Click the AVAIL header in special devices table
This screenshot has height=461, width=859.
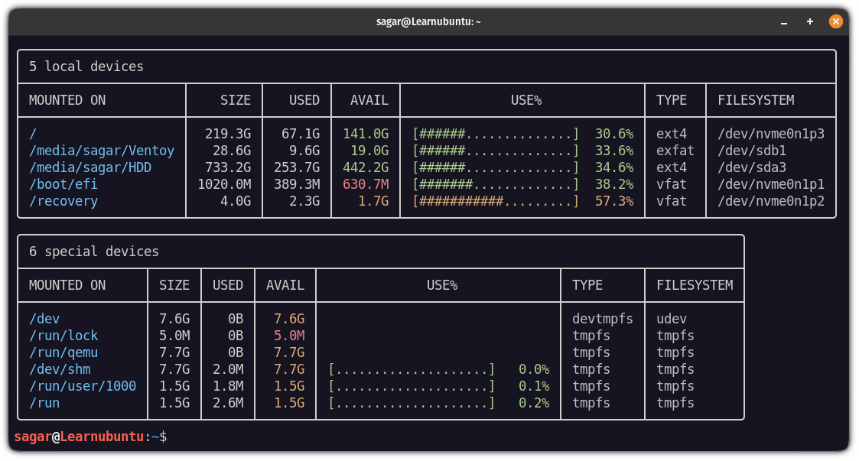pos(284,284)
